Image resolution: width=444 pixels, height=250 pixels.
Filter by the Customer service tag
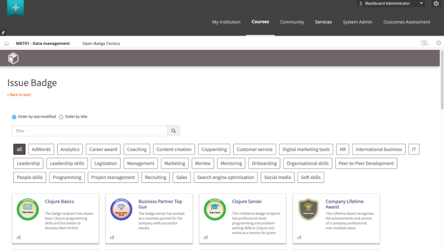click(x=255, y=149)
